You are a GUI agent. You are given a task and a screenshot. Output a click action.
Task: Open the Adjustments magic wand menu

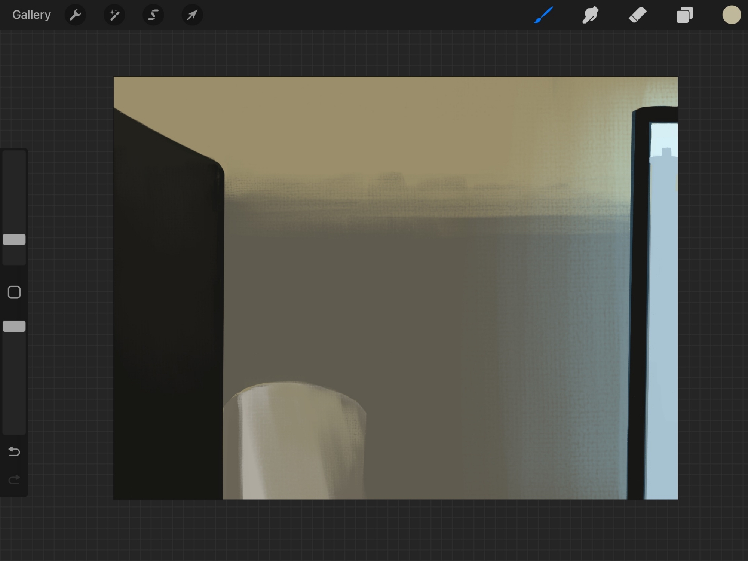114,15
